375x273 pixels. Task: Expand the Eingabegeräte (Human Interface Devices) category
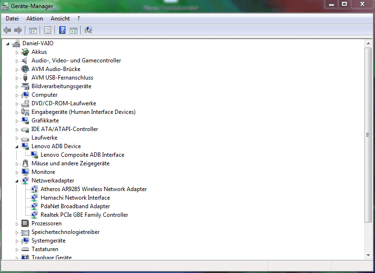17,112
